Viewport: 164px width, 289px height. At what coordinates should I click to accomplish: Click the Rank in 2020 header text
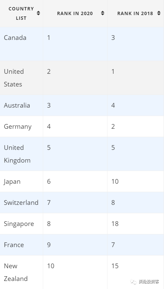click(75, 13)
